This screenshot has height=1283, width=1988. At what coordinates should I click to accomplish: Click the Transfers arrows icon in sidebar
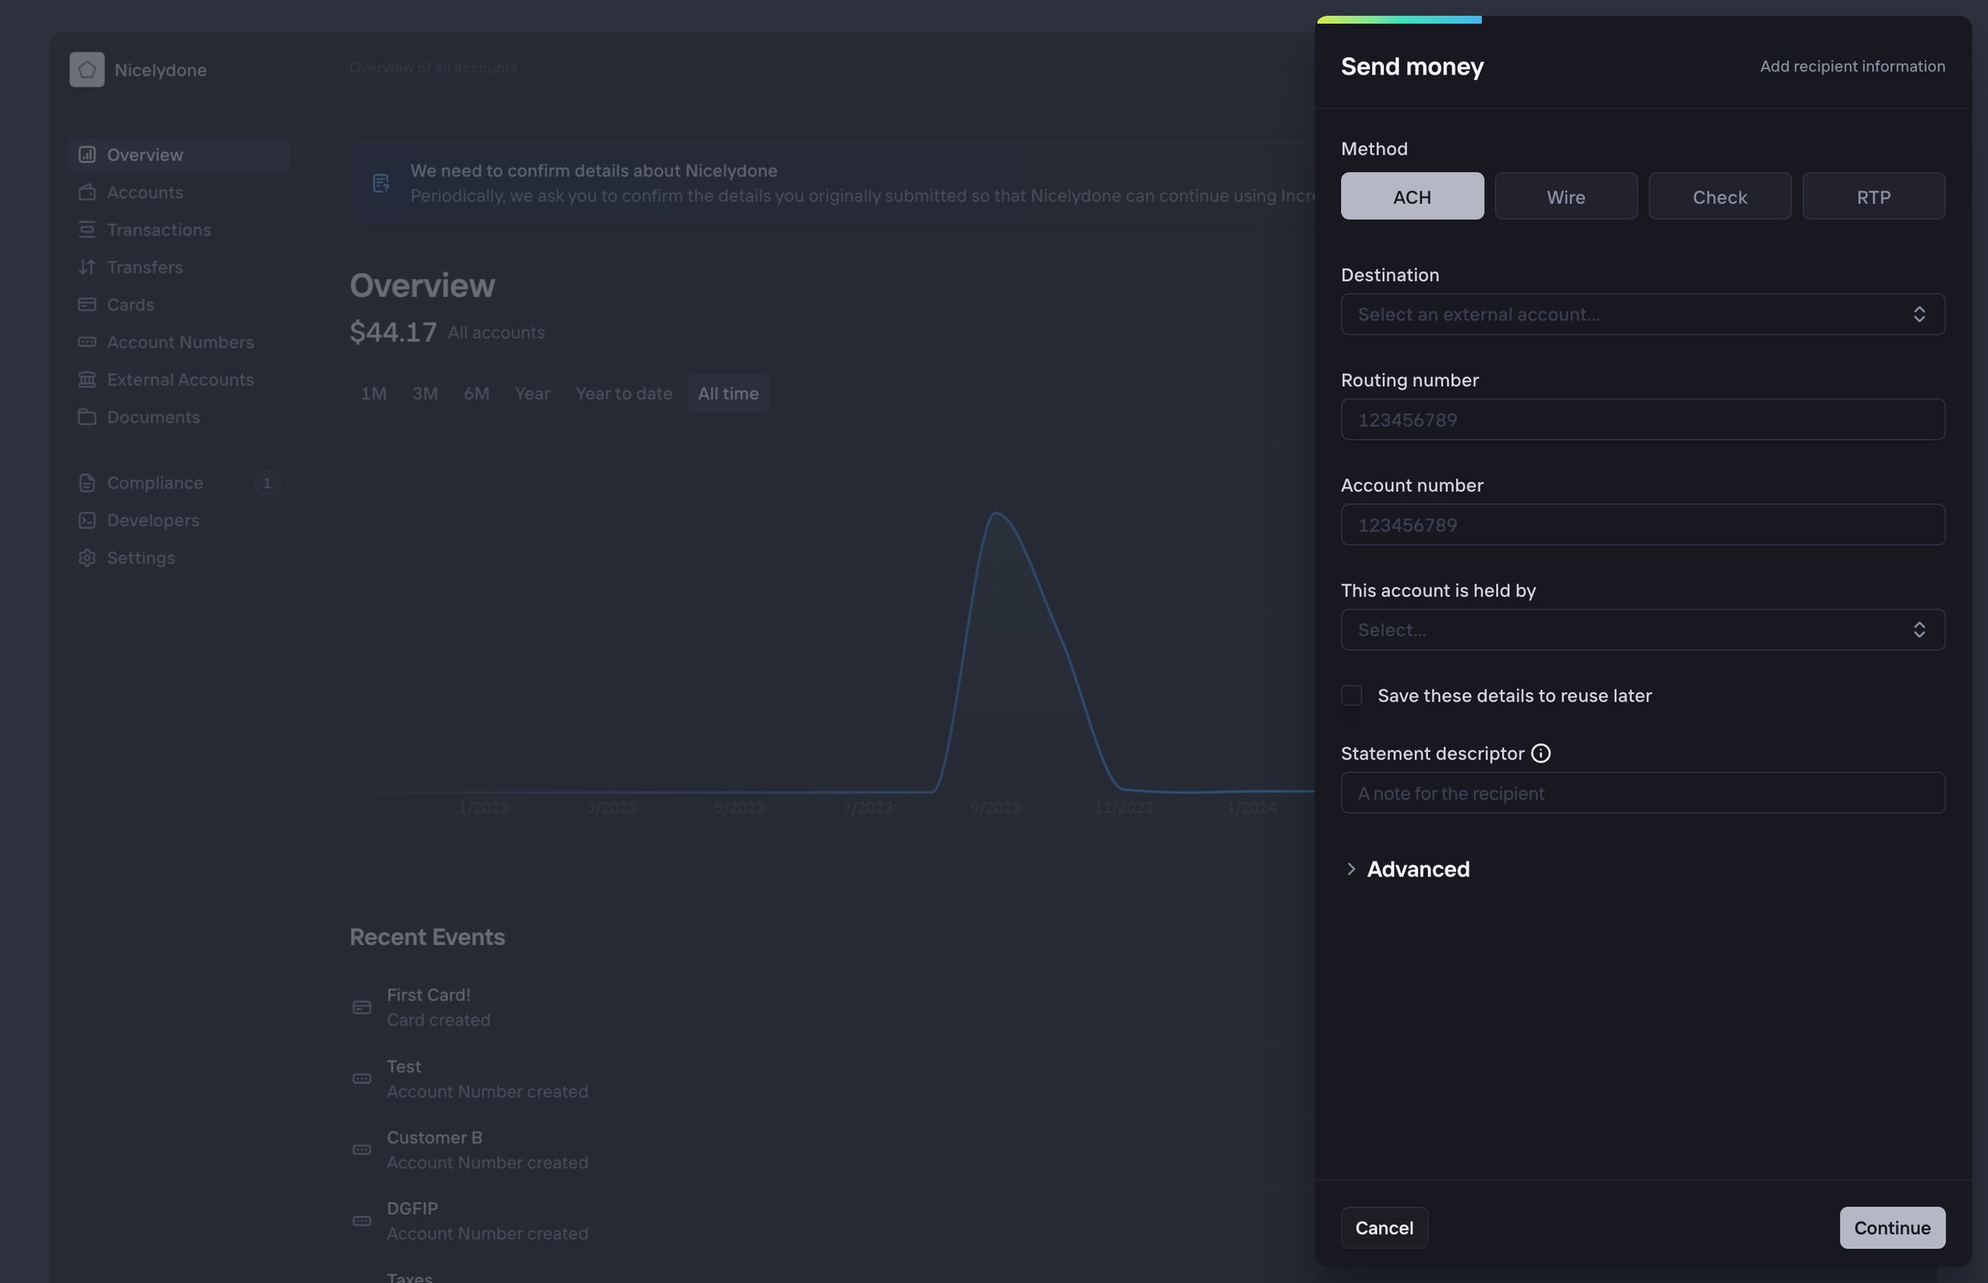(87, 267)
